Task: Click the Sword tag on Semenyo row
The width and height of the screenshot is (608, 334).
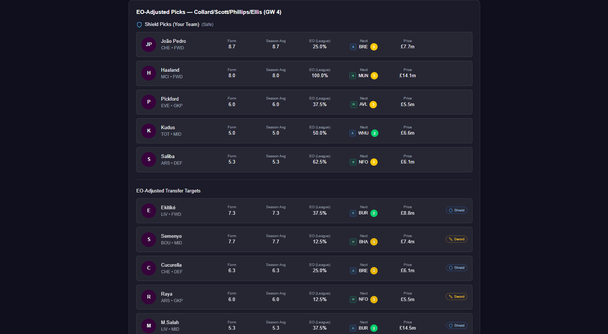Action: tap(456, 239)
